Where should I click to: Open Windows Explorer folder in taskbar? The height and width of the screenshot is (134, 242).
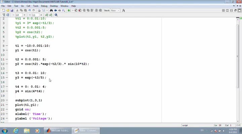click(x=27, y=131)
